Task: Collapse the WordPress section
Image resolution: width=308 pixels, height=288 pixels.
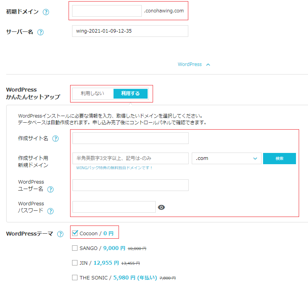Action: [x=208, y=64]
